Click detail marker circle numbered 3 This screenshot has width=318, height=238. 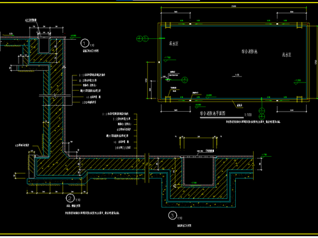(x=172, y=216)
